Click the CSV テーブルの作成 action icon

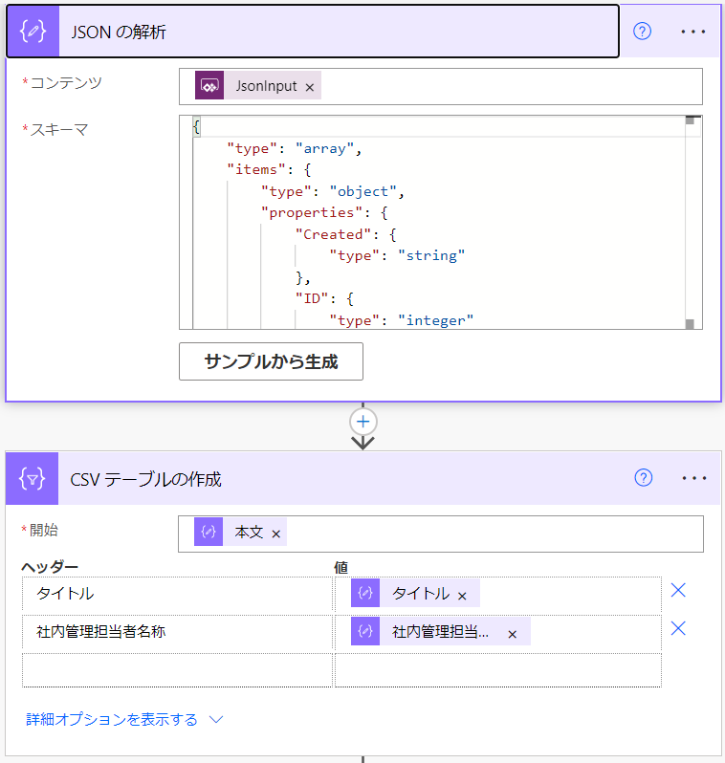click(x=33, y=479)
